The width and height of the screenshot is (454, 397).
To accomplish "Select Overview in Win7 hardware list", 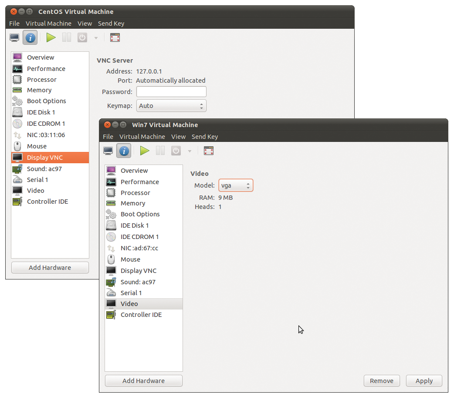I will (144, 171).
